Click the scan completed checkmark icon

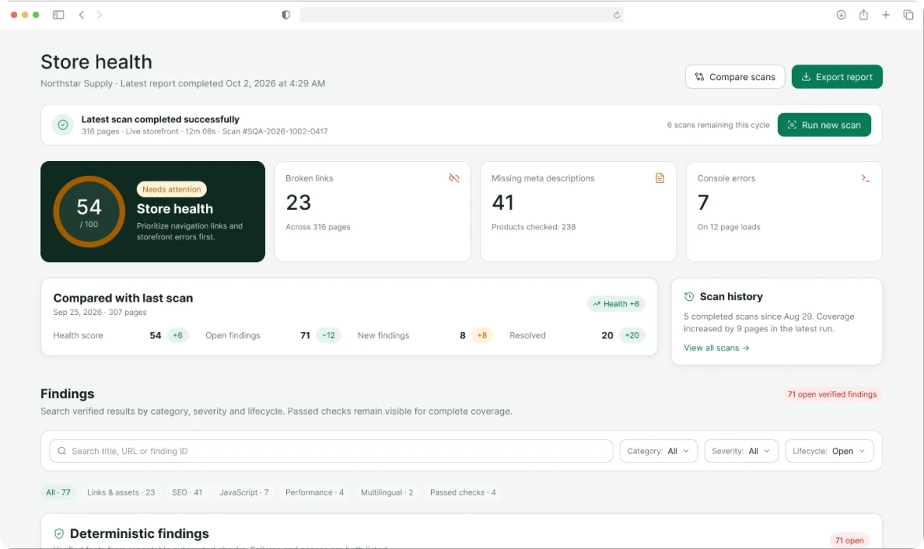click(x=63, y=125)
